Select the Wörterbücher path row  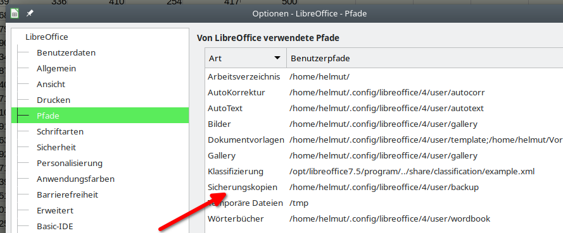pos(384,218)
